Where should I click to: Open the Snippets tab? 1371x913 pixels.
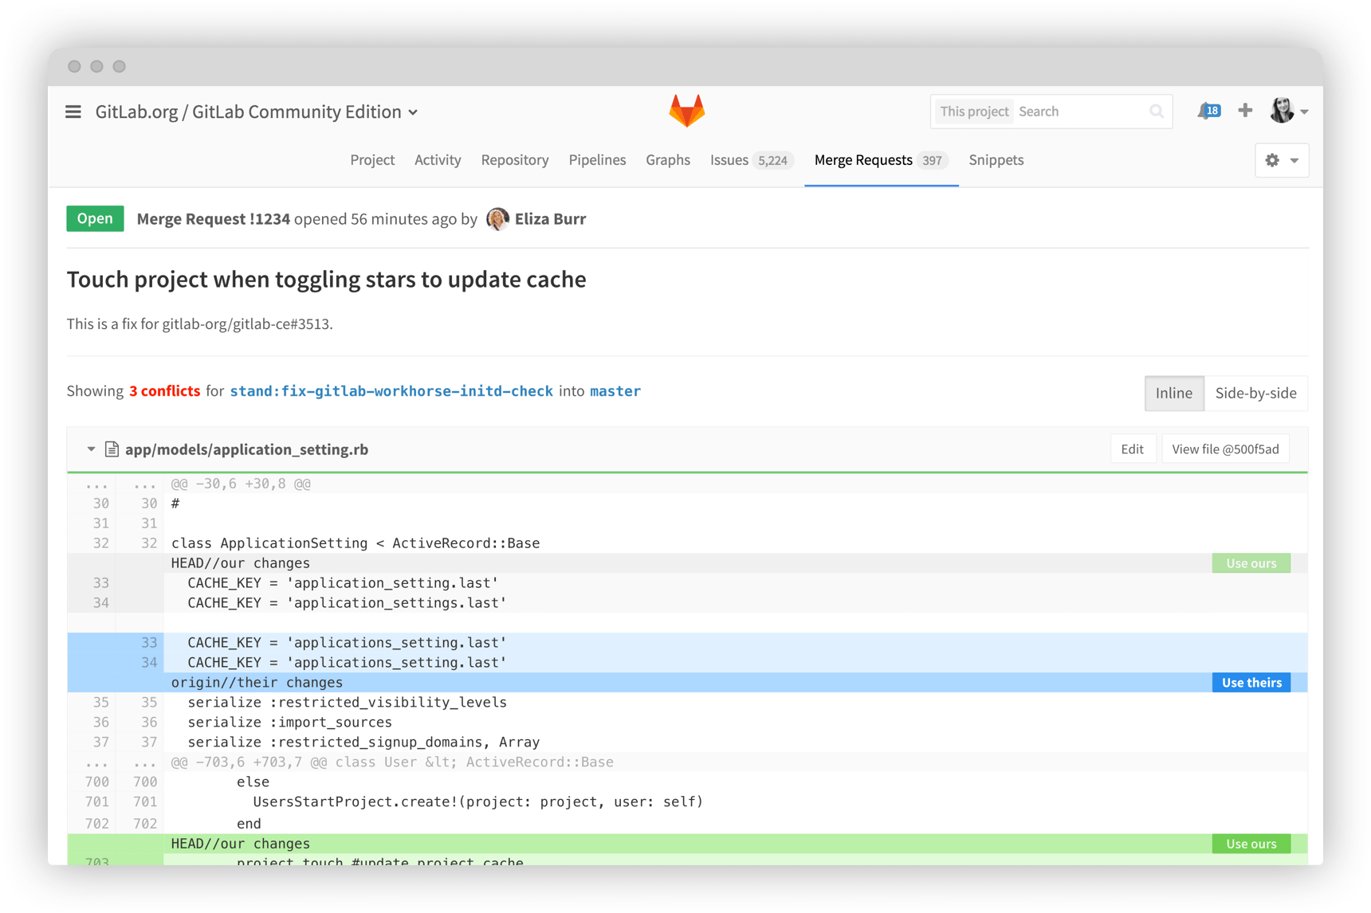(x=996, y=160)
